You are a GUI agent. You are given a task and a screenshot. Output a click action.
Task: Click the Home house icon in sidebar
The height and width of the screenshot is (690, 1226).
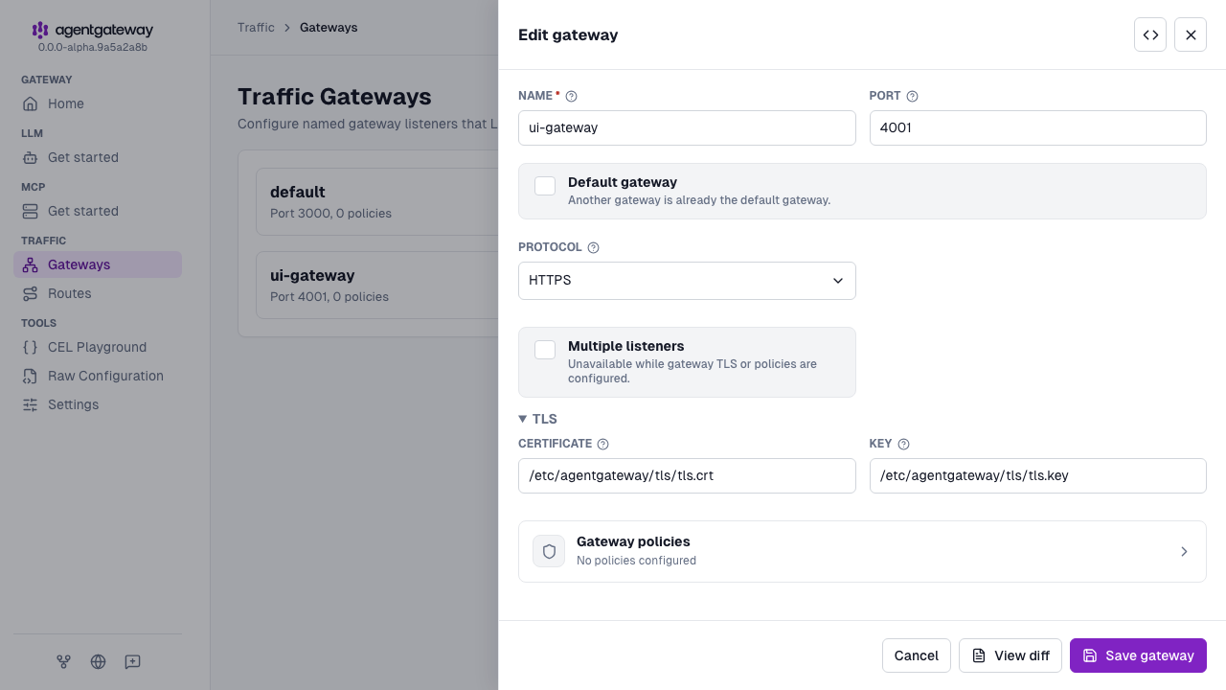31,103
